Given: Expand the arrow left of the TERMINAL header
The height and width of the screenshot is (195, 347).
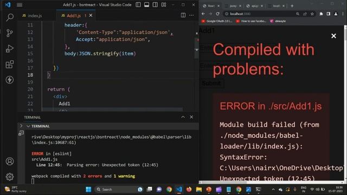Looking at the screenshot, I should (x=21, y=126).
